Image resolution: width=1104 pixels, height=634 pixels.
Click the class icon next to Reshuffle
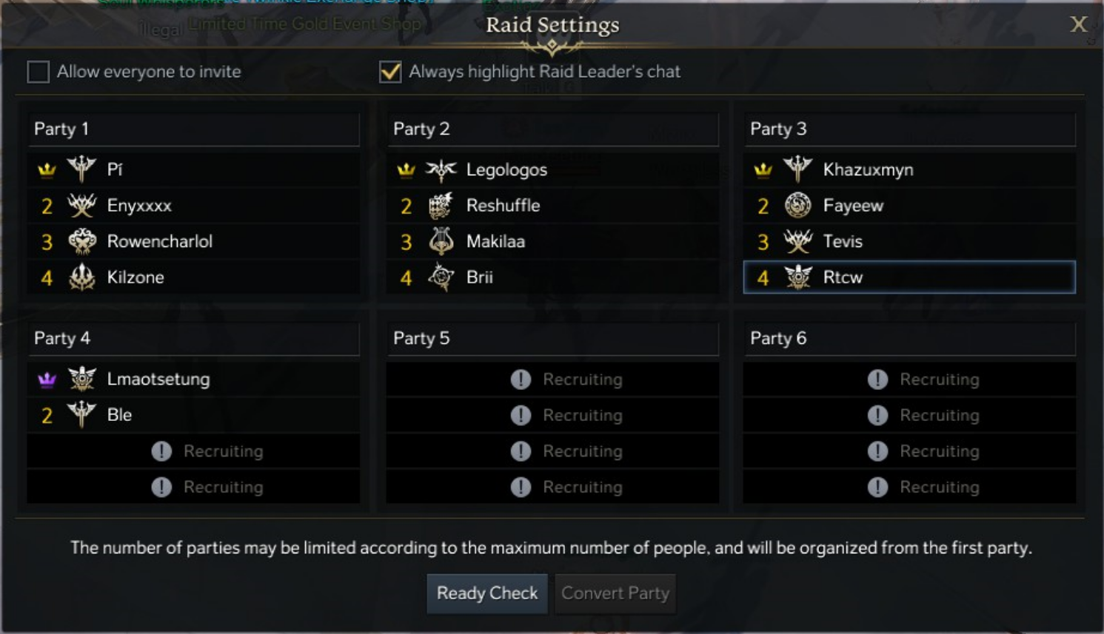click(x=441, y=206)
